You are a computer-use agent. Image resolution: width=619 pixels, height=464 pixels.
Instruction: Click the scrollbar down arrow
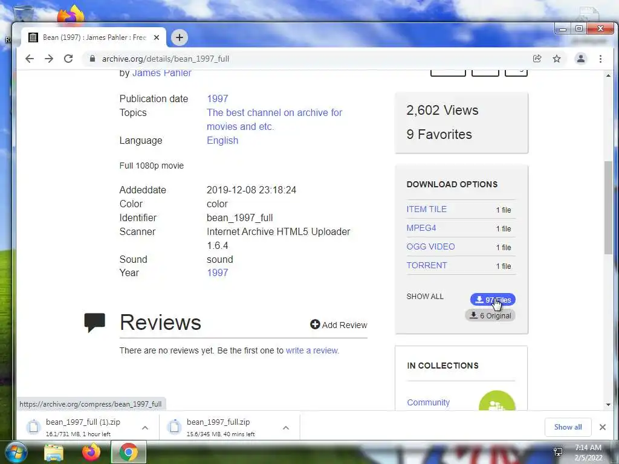tap(608, 404)
